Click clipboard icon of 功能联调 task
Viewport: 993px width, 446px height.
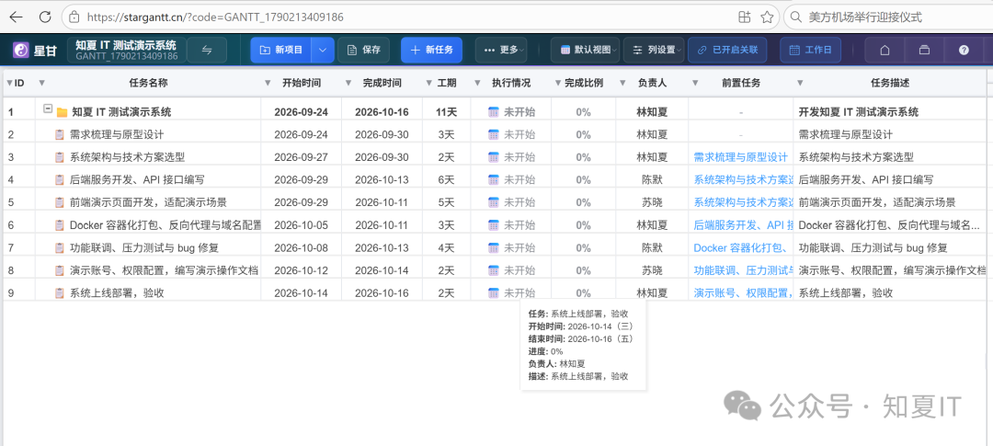click(x=60, y=247)
